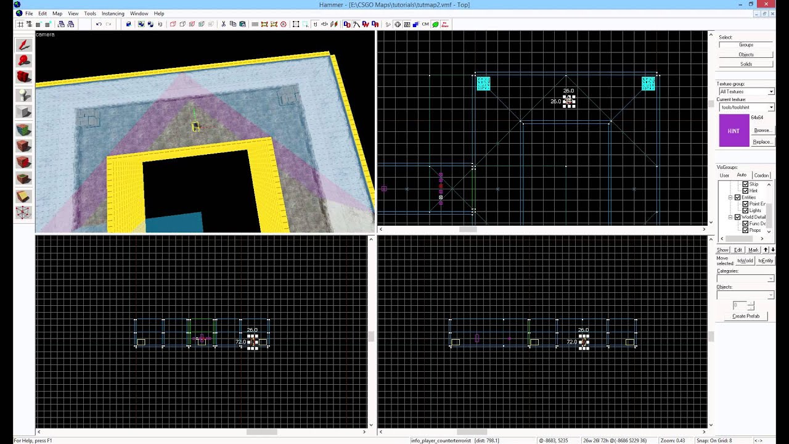Click the Carve icon
Viewport: 789px width, 444px height.
[x=128, y=24]
